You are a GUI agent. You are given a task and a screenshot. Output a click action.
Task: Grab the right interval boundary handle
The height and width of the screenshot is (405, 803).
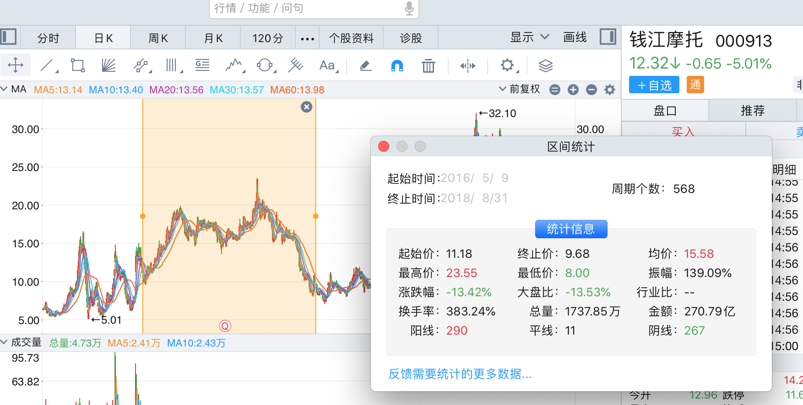(315, 216)
